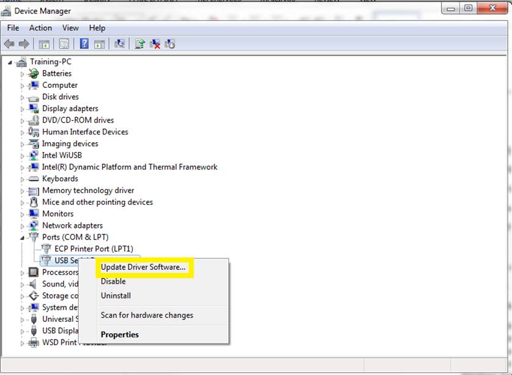
Task: Click the Update Driver Software toolbar icon
Action: [x=140, y=43]
